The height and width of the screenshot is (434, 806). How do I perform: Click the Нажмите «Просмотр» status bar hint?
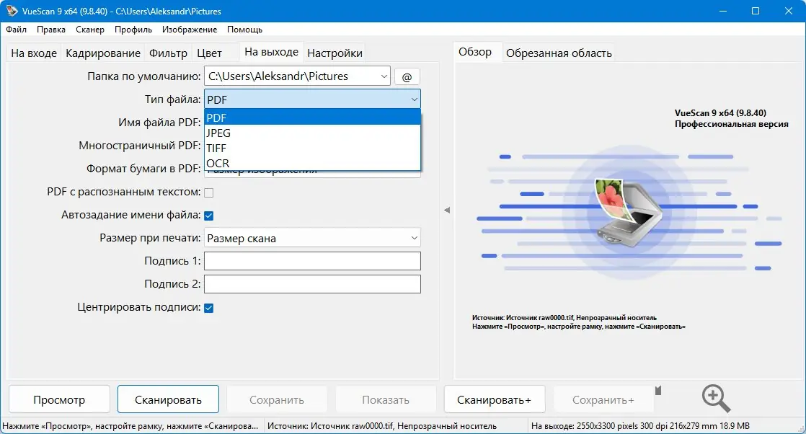(130, 426)
